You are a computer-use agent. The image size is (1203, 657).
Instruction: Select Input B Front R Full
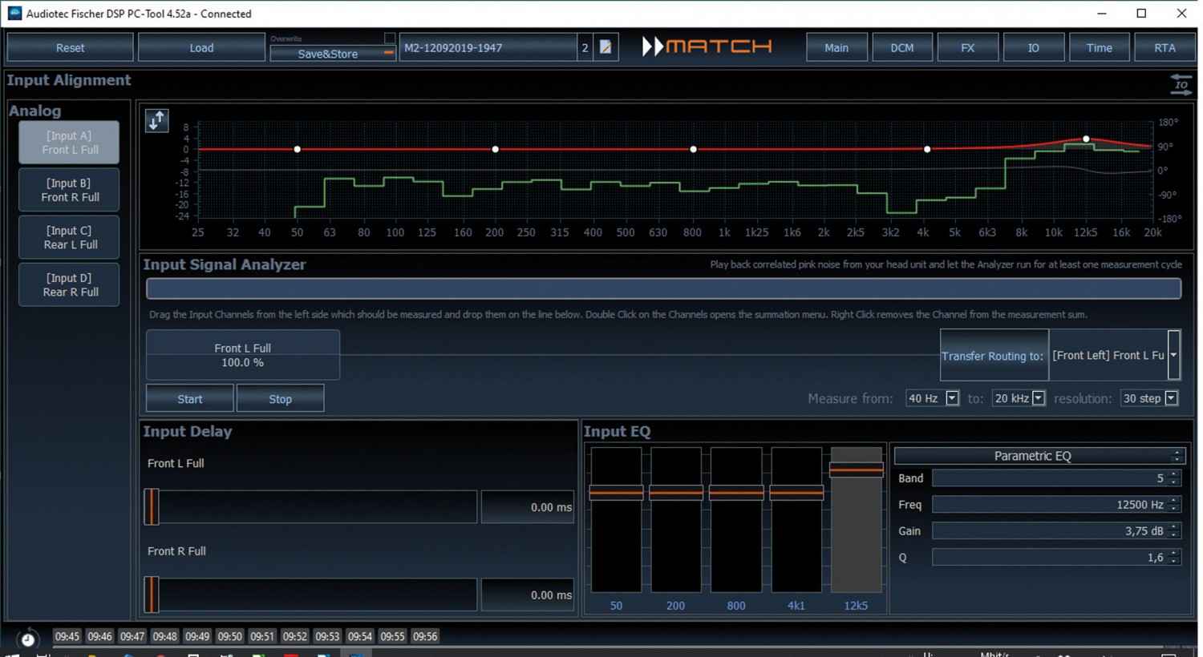click(70, 190)
